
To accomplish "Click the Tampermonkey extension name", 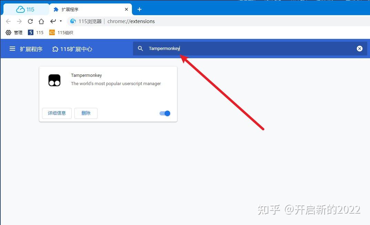I will click(x=86, y=75).
